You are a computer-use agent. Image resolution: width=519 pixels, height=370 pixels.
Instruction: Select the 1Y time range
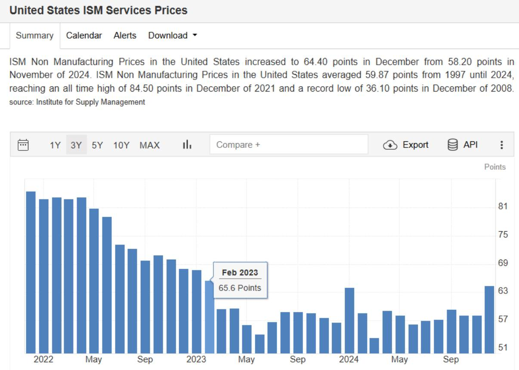[55, 145]
